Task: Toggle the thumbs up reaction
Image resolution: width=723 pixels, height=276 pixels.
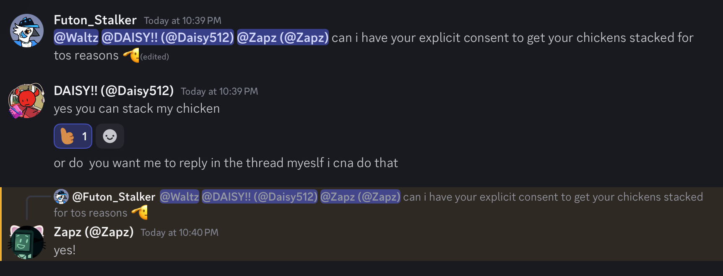Action: click(73, 136)
